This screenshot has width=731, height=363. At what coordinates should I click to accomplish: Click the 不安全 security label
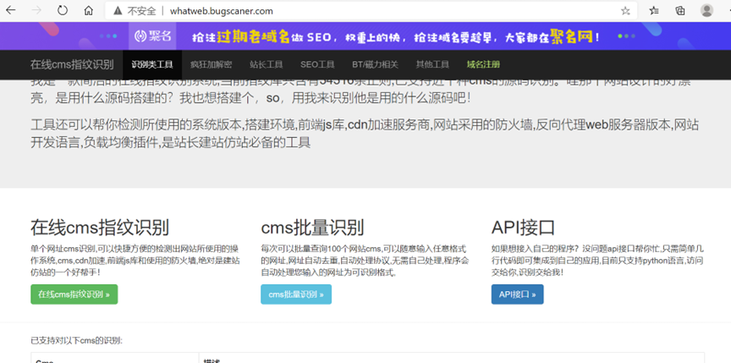click(x=142, y=11)
